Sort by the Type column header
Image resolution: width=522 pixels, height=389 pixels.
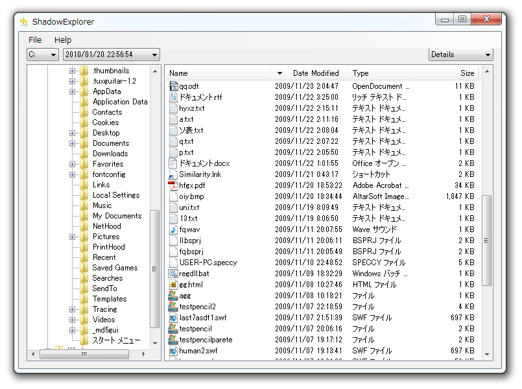[381, 73]
